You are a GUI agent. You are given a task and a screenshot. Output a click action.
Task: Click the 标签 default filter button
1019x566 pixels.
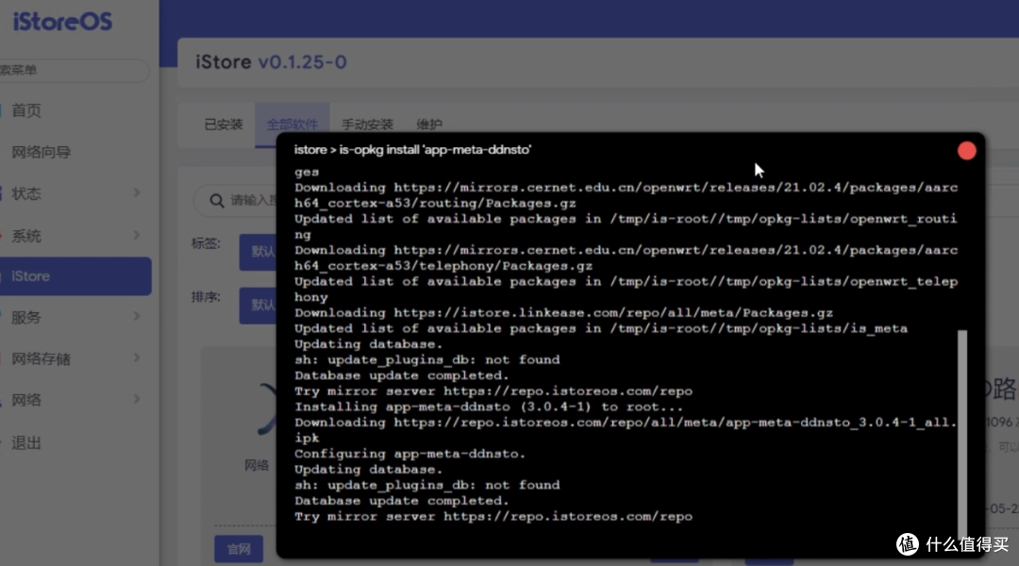257,252
